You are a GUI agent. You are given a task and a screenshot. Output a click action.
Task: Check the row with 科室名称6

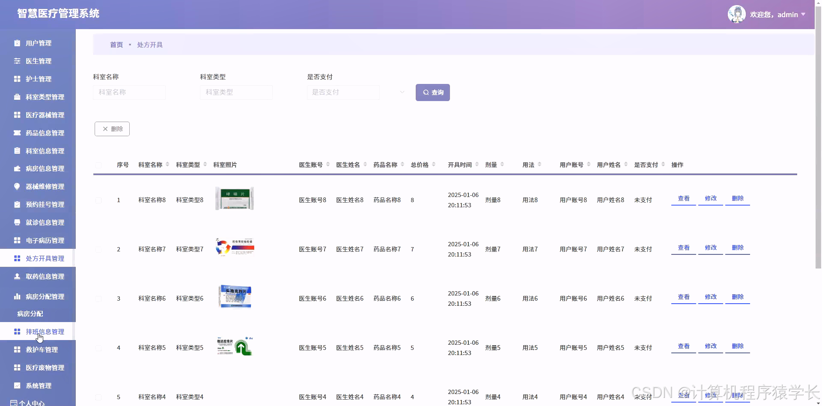click(x=98, y=299)
